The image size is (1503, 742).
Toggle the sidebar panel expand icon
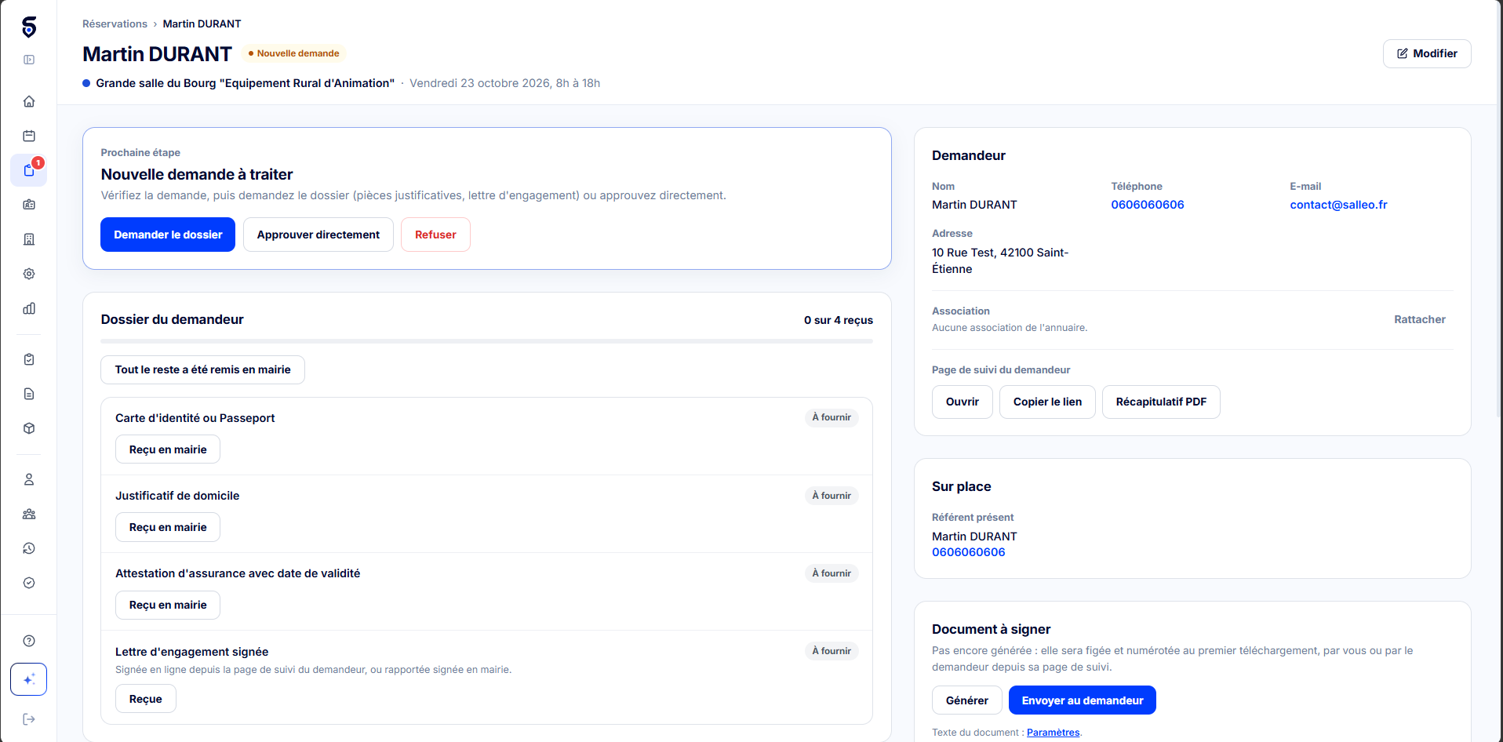click(x=29, y=60)
